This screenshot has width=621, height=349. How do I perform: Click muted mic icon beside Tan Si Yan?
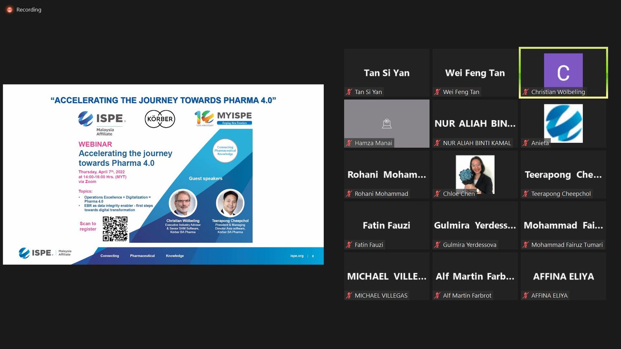(x=349, y=92)
